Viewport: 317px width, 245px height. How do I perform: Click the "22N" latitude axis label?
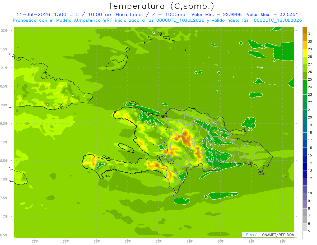tap(4, 31)
